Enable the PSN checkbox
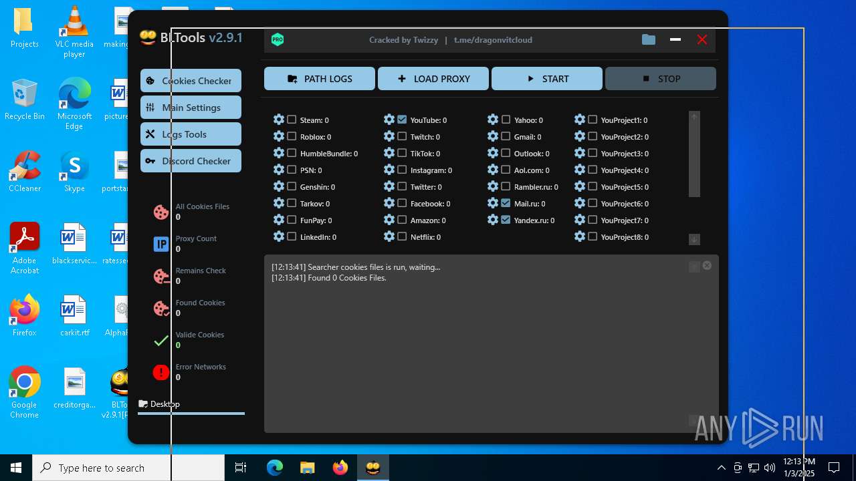The width and height of the screenshot is (856, 481). coord(292,170)
